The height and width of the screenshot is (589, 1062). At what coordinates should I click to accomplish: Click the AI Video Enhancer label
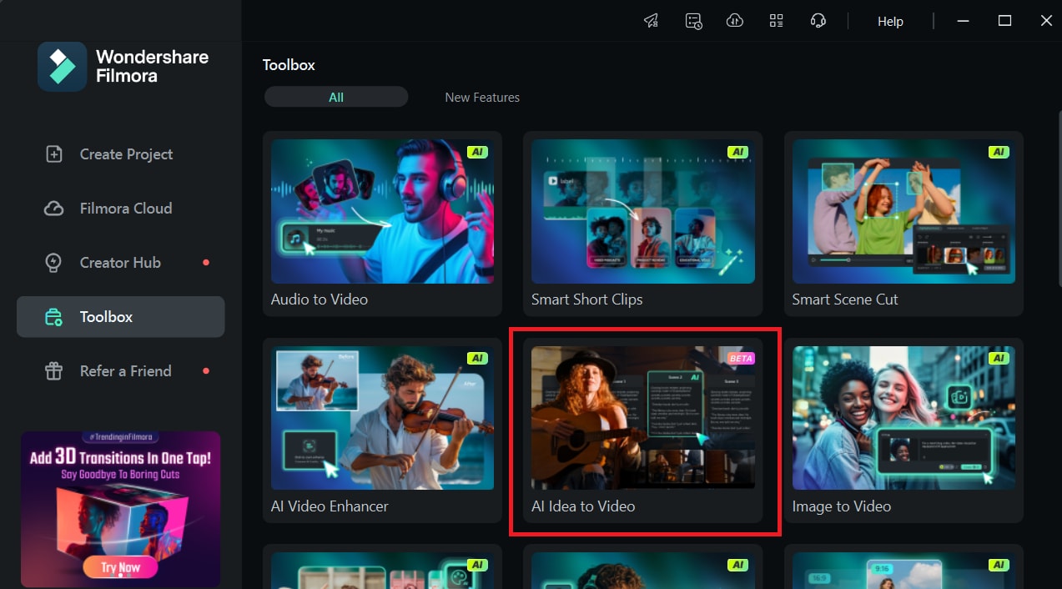click(x=330, y=506)
